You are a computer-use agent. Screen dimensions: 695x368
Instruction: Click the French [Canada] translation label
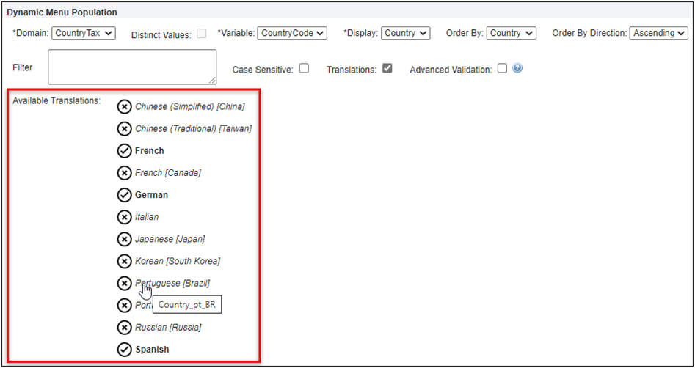tap(168, 173)
